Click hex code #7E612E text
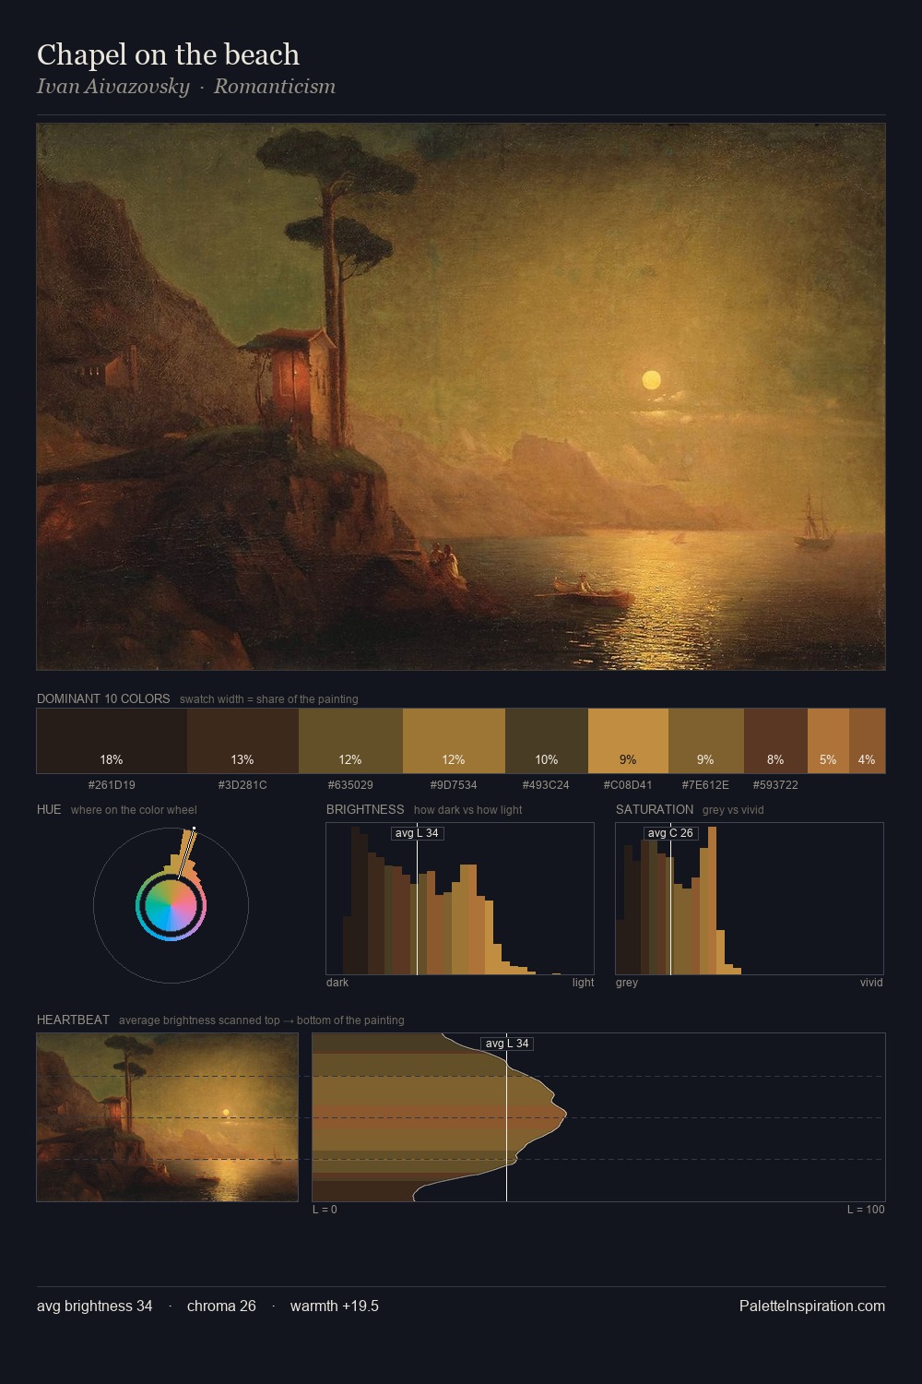922x1384 pixels. (705, 785)
